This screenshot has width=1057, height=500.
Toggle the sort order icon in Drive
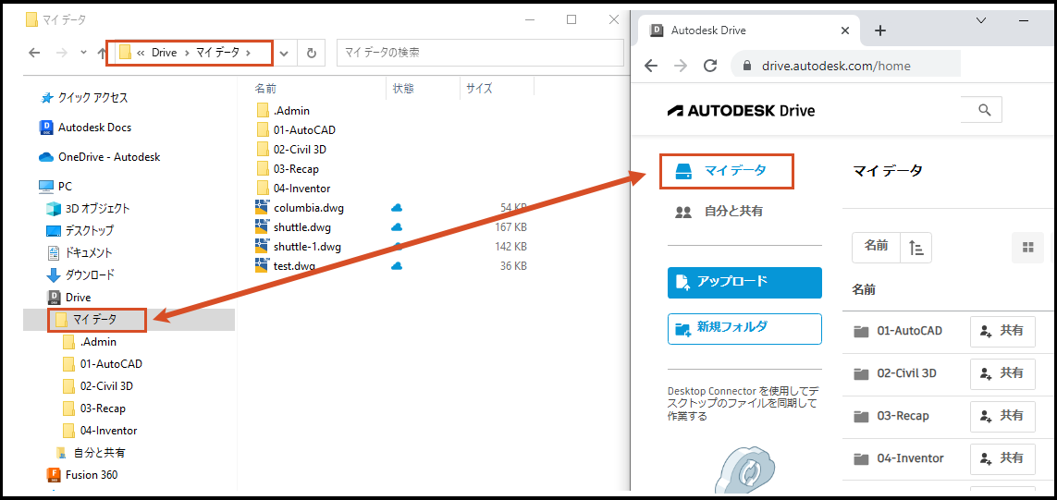pos(916,247)
